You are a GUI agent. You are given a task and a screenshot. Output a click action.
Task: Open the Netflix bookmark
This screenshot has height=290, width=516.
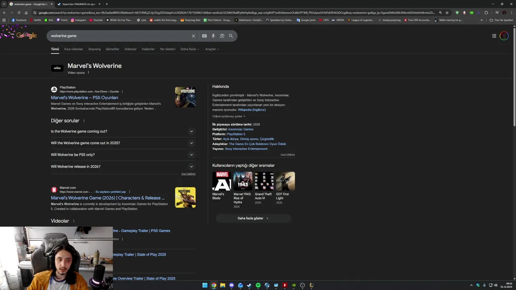pos(35,20)
